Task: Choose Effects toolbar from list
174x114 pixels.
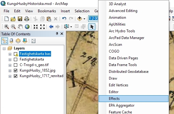Action: 133,99
